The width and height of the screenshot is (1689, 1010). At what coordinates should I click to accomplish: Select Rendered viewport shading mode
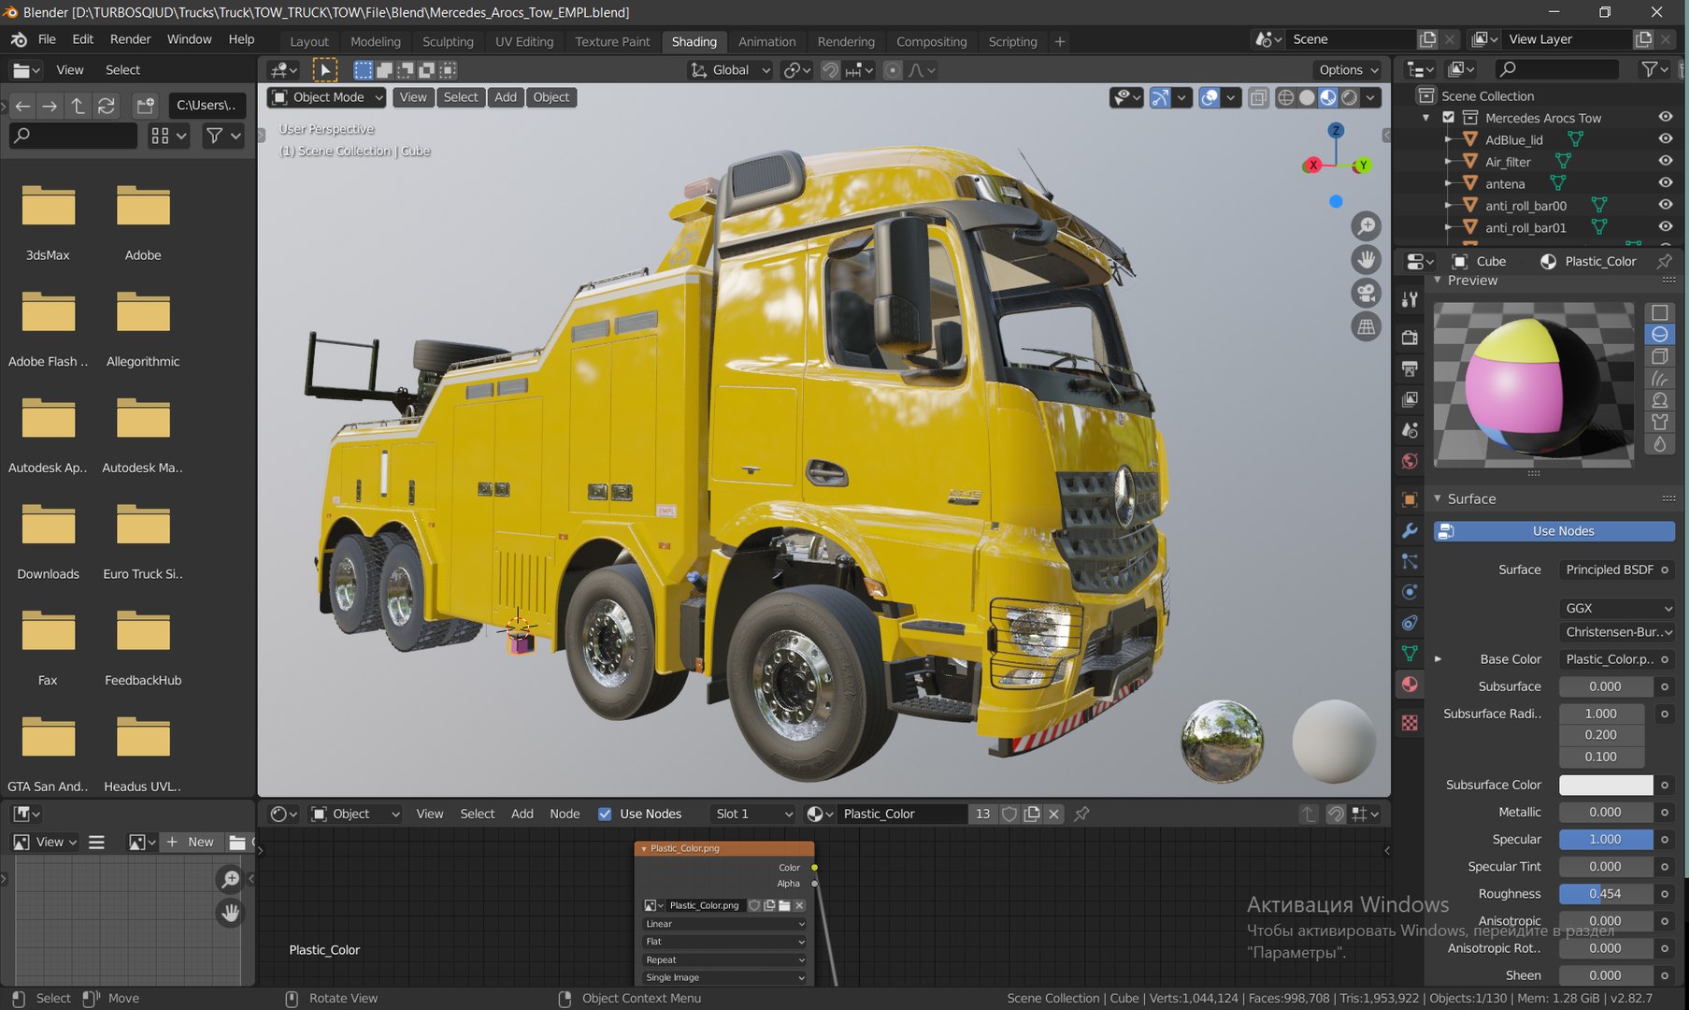[x=1349, y=97]
